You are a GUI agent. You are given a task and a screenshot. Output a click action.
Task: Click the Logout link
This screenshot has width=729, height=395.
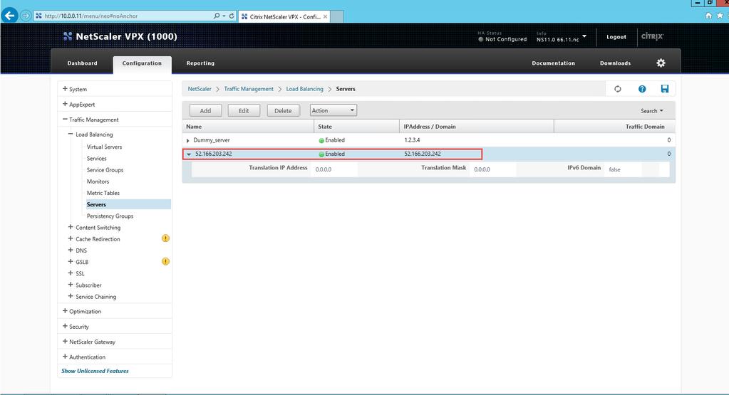point(616,37)
